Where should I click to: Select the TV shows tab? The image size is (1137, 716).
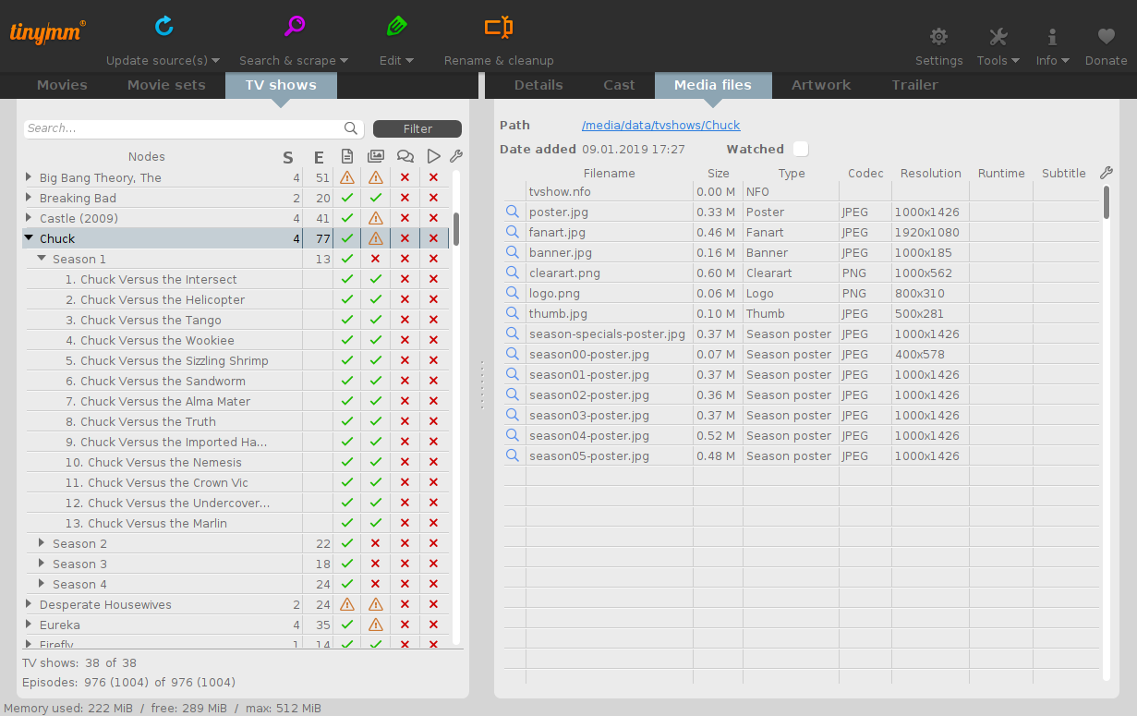(281, 85)
